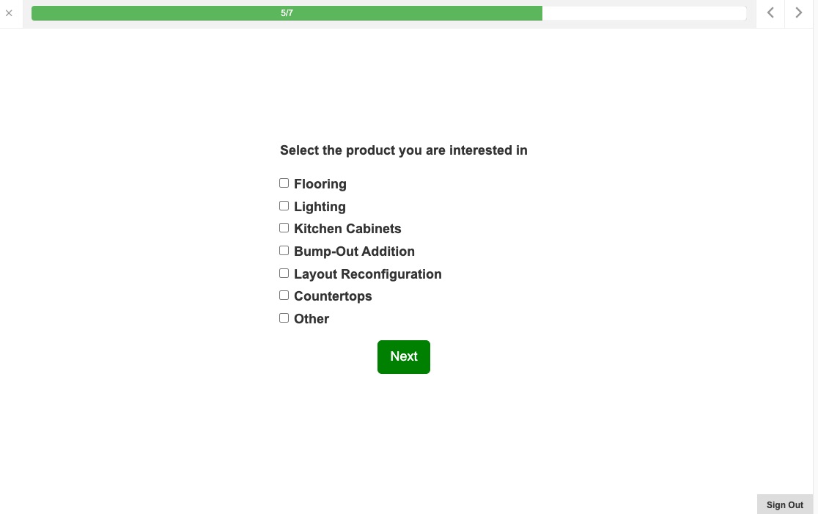Click the Flooring label text
818x514 pixels.
click(320, 184)
